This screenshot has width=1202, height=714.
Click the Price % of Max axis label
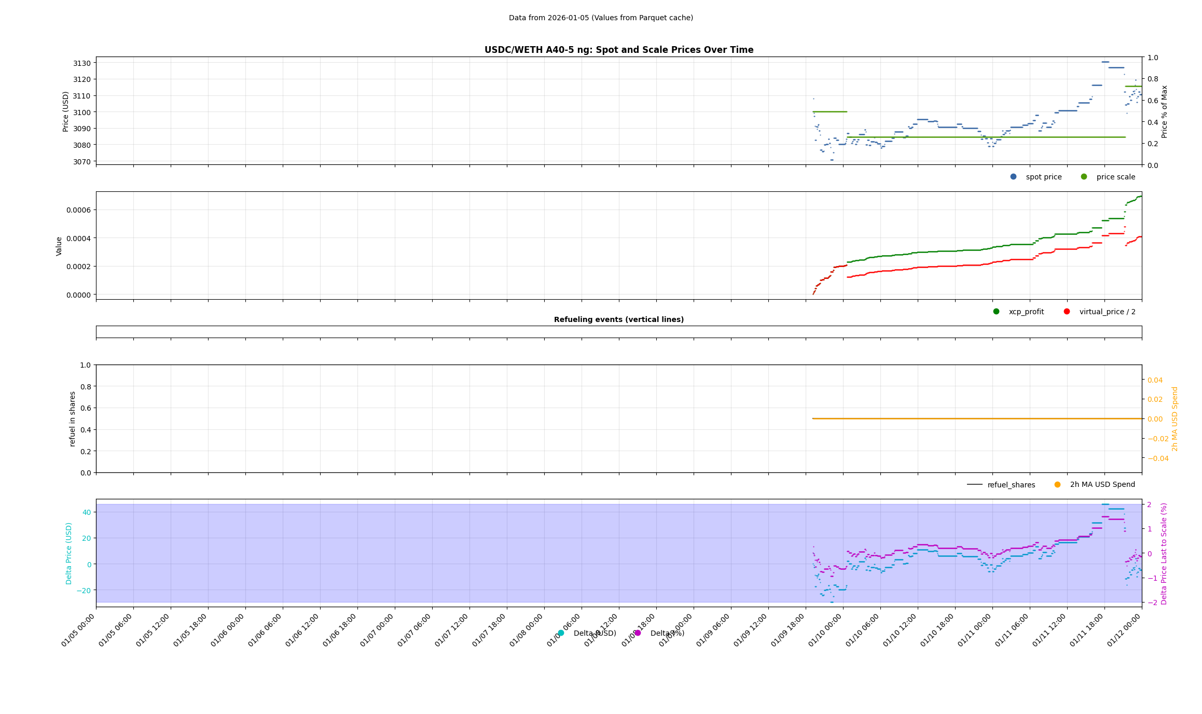(x=1164, y=111)
